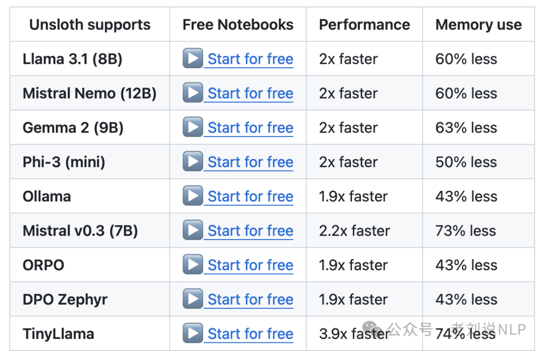The width and height of the screenshot is (543, 351).
Task: Click the play icon in the TinyLlama row
Action: click(193, 333)
